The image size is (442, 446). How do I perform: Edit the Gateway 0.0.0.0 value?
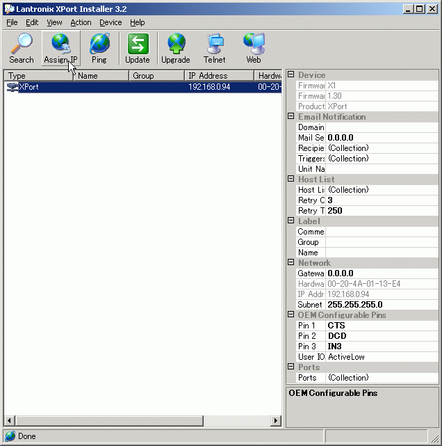coord(382,273)
